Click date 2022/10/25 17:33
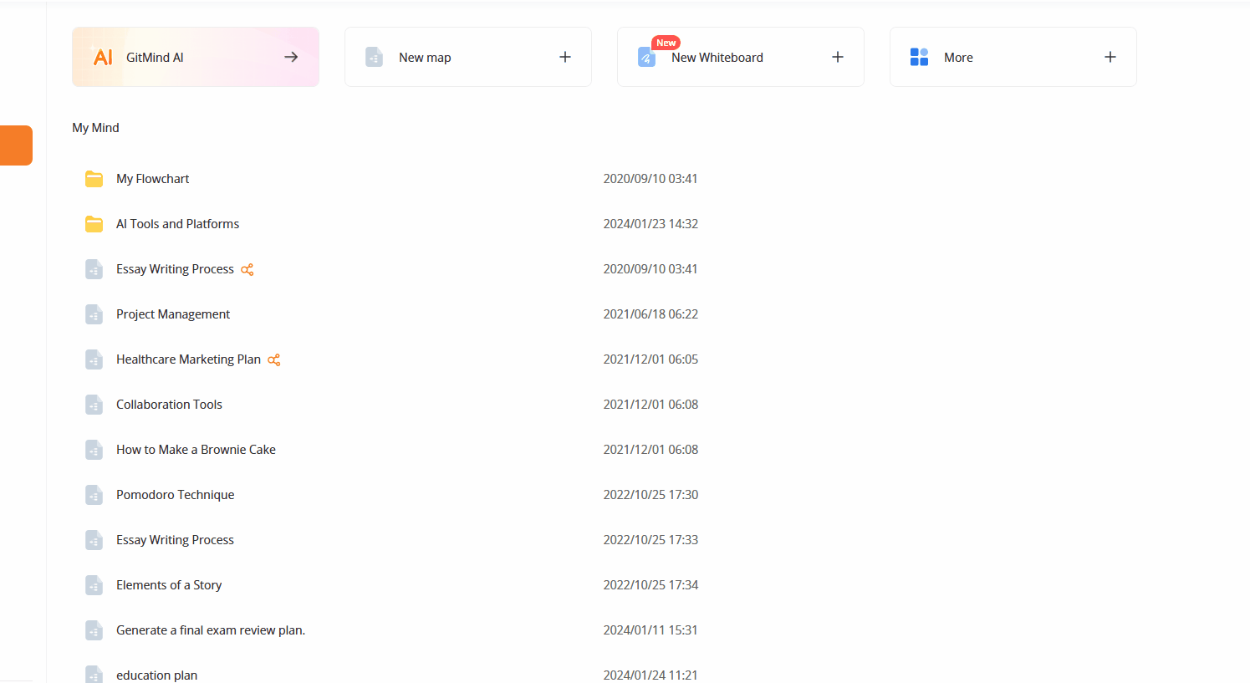This screenshot has width=1250, height=683. pos(651,540)
